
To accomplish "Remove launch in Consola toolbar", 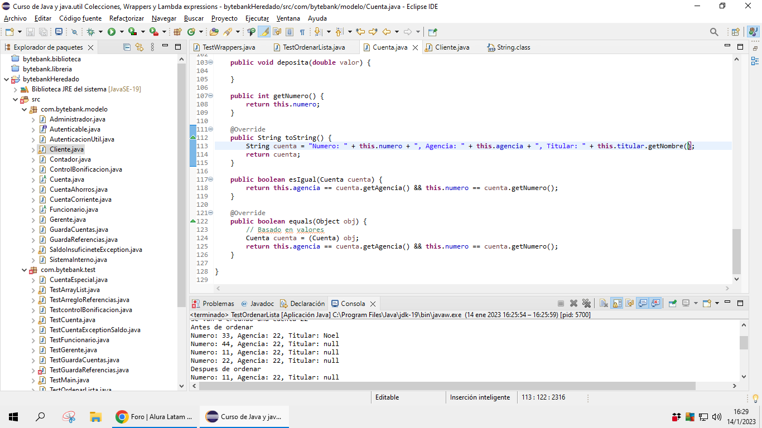I will (573, 304).
